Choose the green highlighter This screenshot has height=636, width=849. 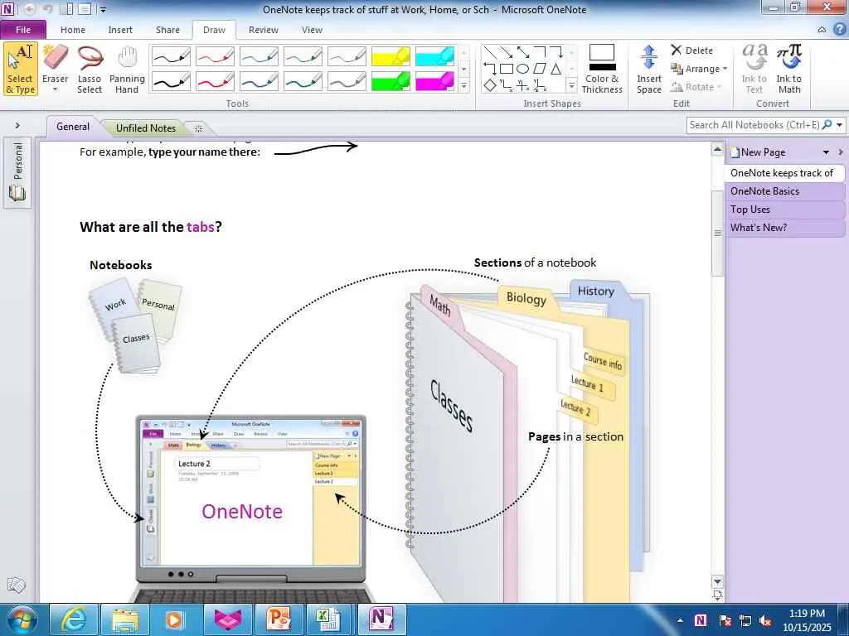[391, 81]
